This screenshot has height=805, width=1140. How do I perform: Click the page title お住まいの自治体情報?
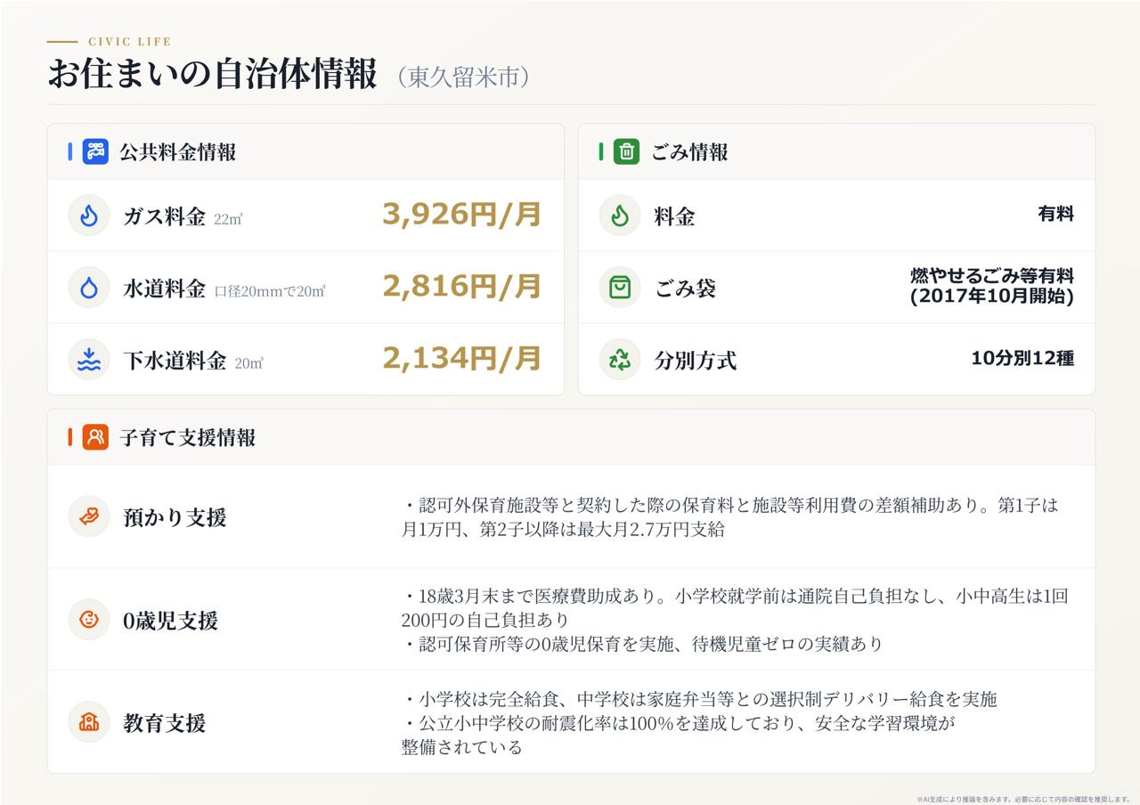213,75
